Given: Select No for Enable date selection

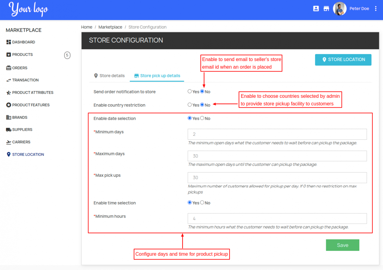Looking at the screenshot, I should [x=202, y=118].
